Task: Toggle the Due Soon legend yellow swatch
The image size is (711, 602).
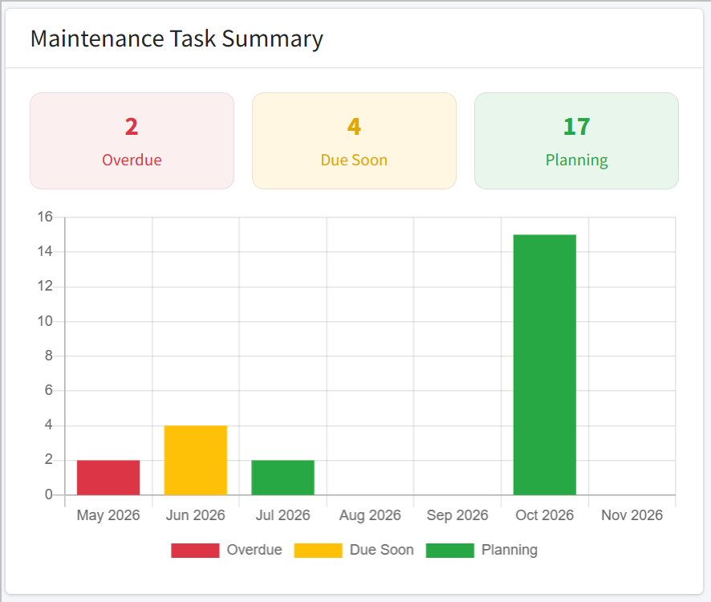Action: (318, 551)
